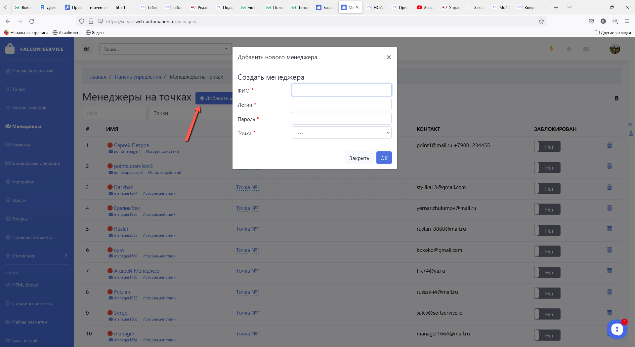Open the notifications bell icon
The height and width of the screenshot is (347, 635).
(x=569, y=49)
